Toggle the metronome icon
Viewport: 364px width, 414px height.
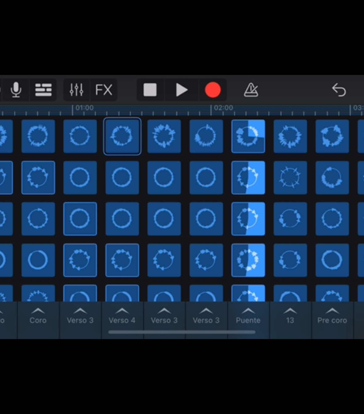click(x=251, y=90)
